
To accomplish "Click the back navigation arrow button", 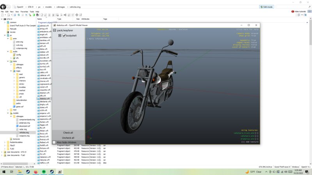I will coord(4,7).
